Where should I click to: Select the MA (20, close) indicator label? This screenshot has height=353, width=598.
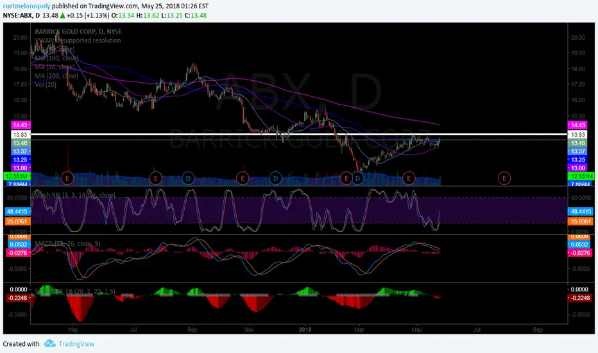[55, 67]
